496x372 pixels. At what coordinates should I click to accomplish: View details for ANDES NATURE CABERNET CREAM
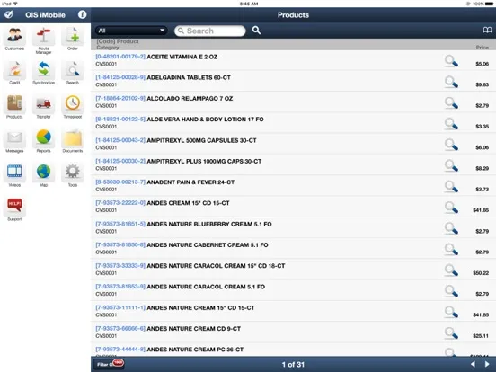(x=451, y=249)
